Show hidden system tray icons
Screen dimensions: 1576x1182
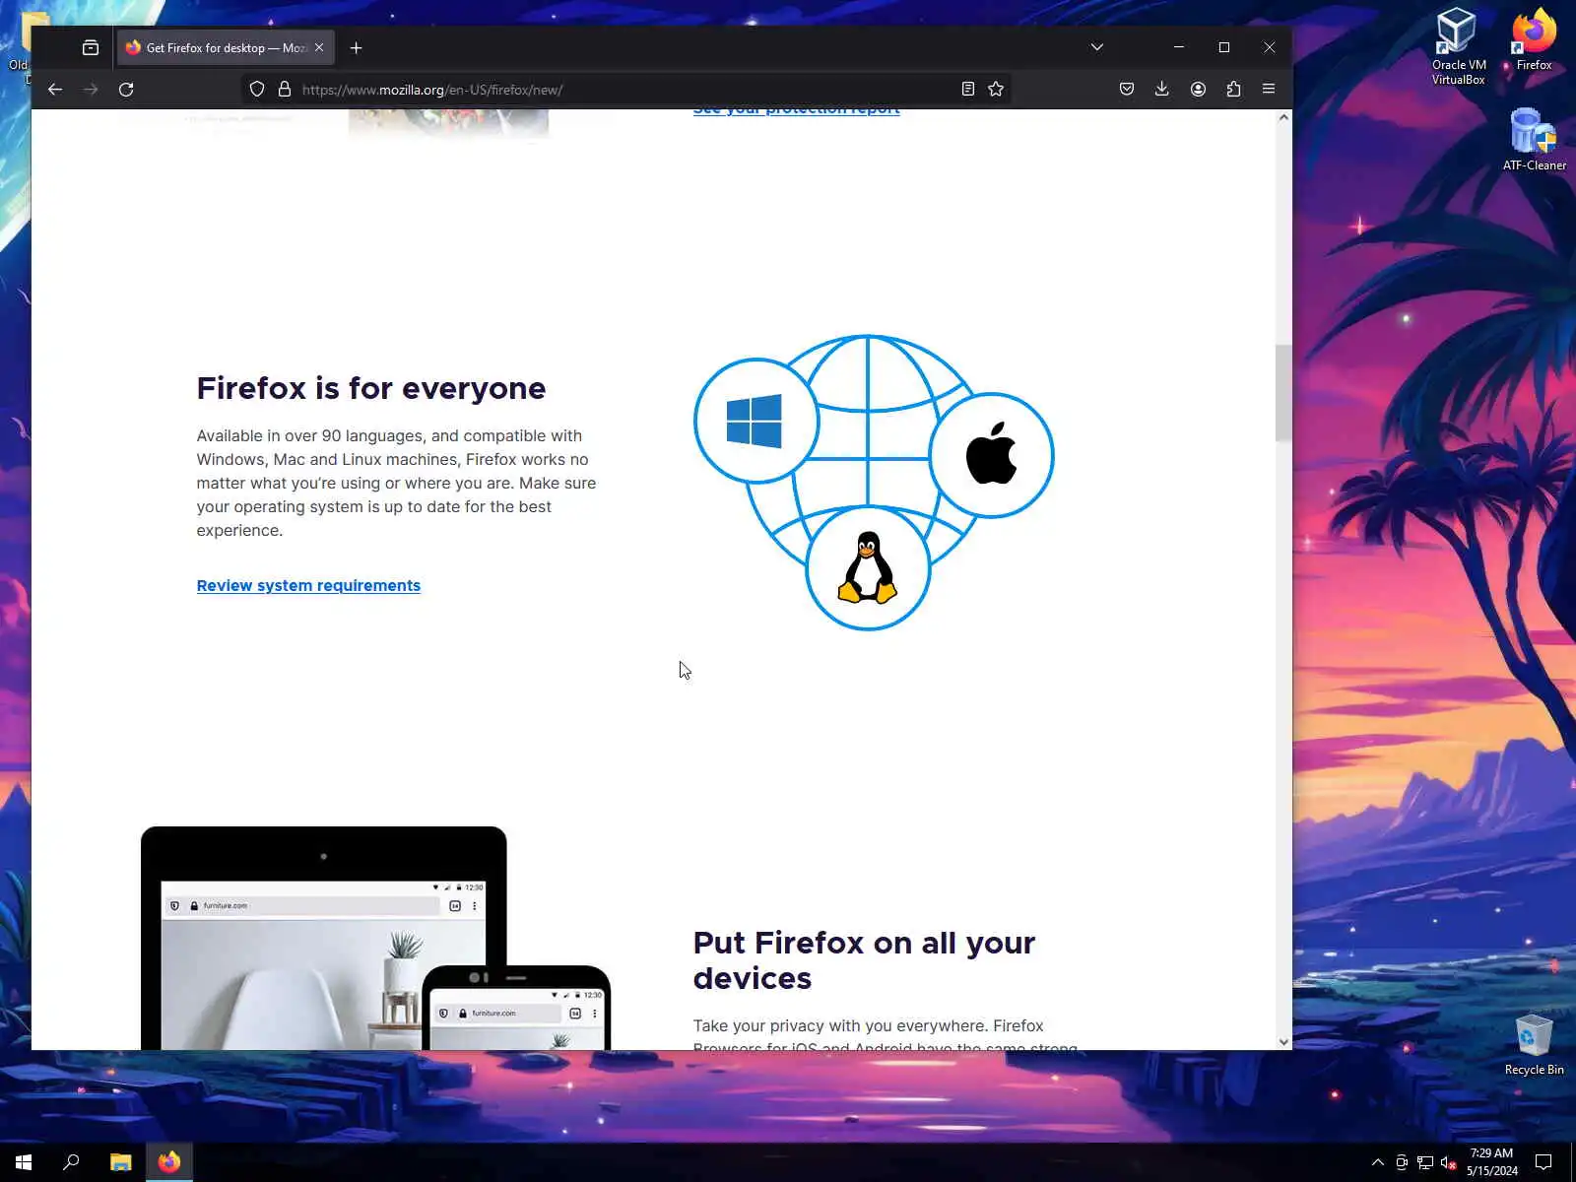1377,1162
